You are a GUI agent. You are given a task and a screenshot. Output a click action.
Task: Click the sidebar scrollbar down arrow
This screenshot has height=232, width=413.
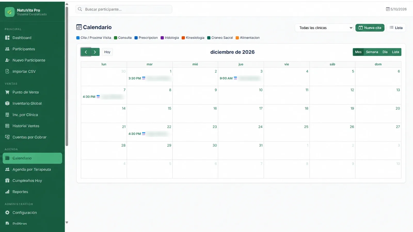67,222
